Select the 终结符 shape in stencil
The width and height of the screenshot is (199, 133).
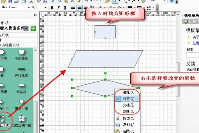(x=22, y=88)
